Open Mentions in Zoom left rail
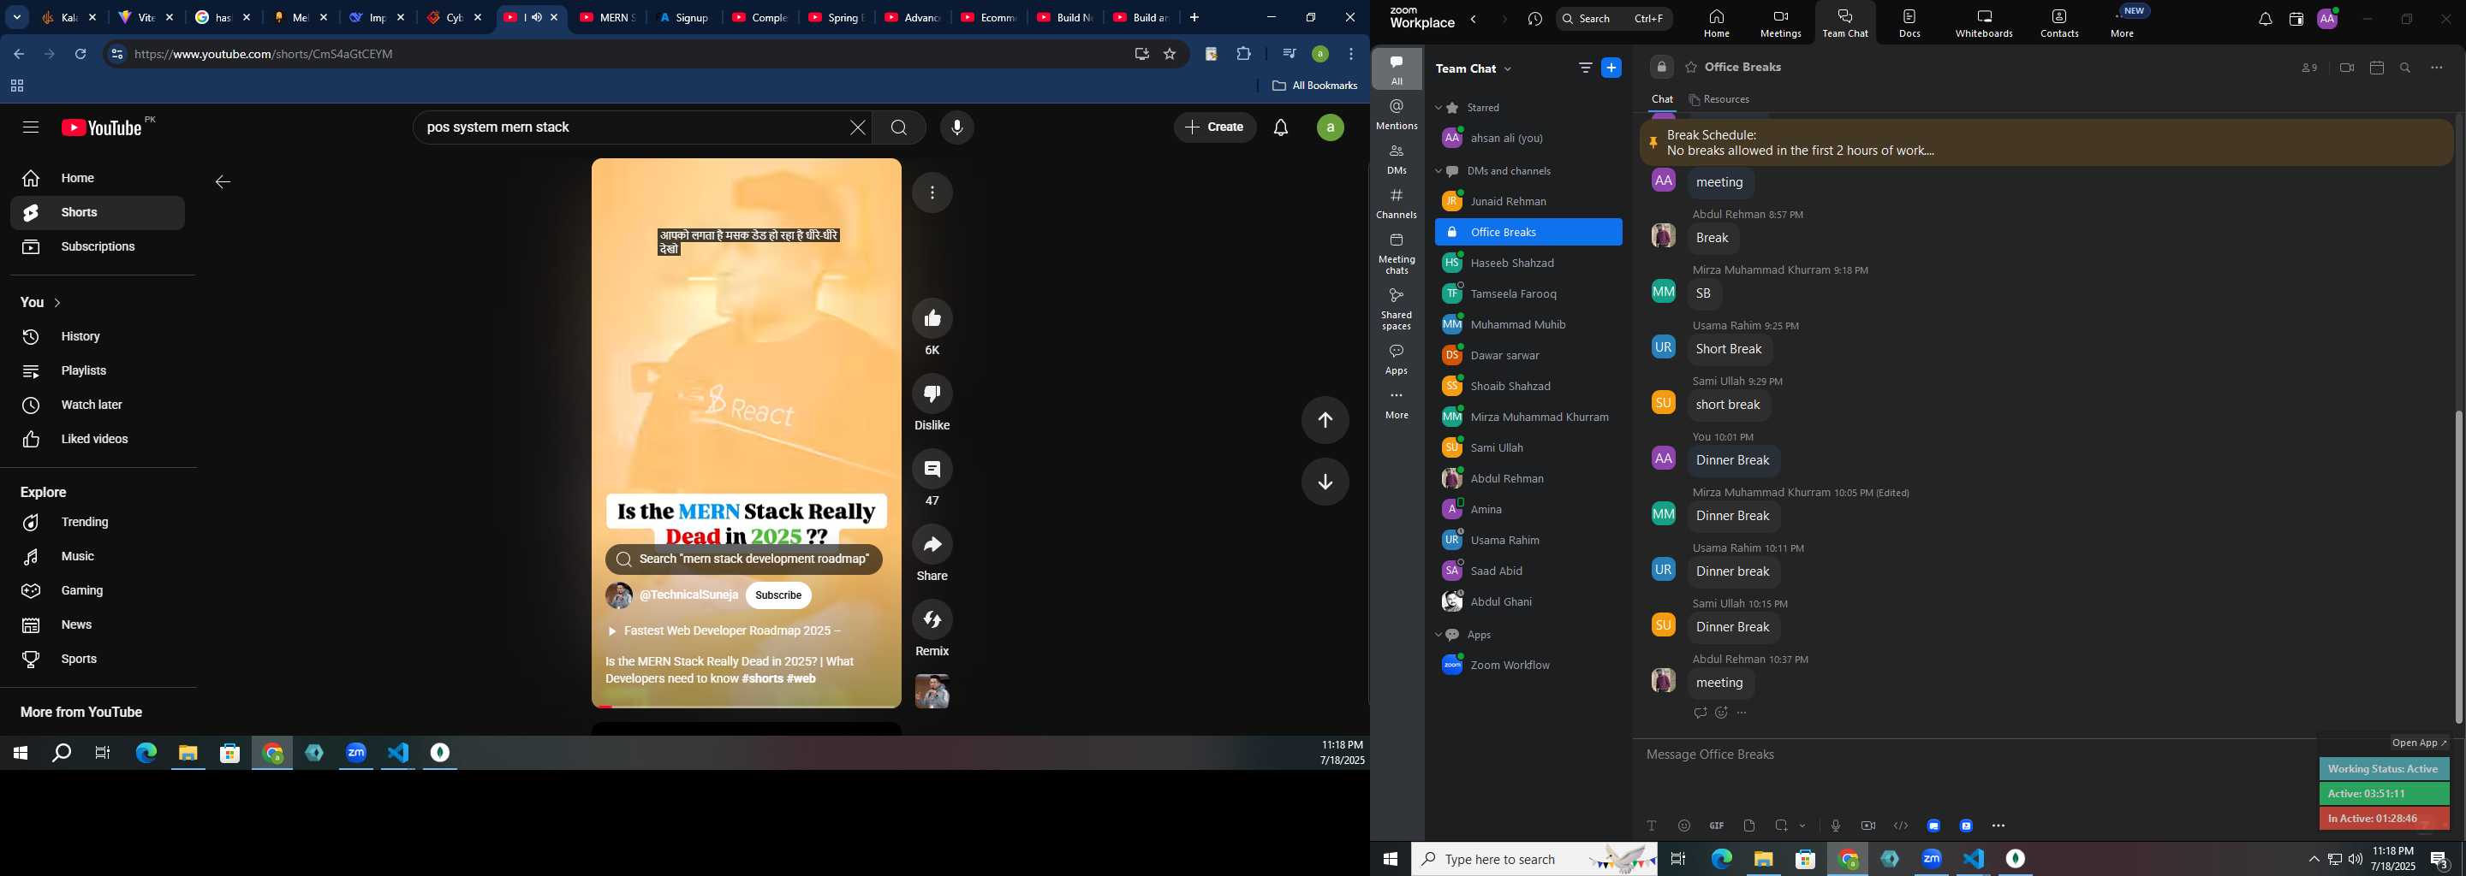2466x876 pixels. [1396, 115]
